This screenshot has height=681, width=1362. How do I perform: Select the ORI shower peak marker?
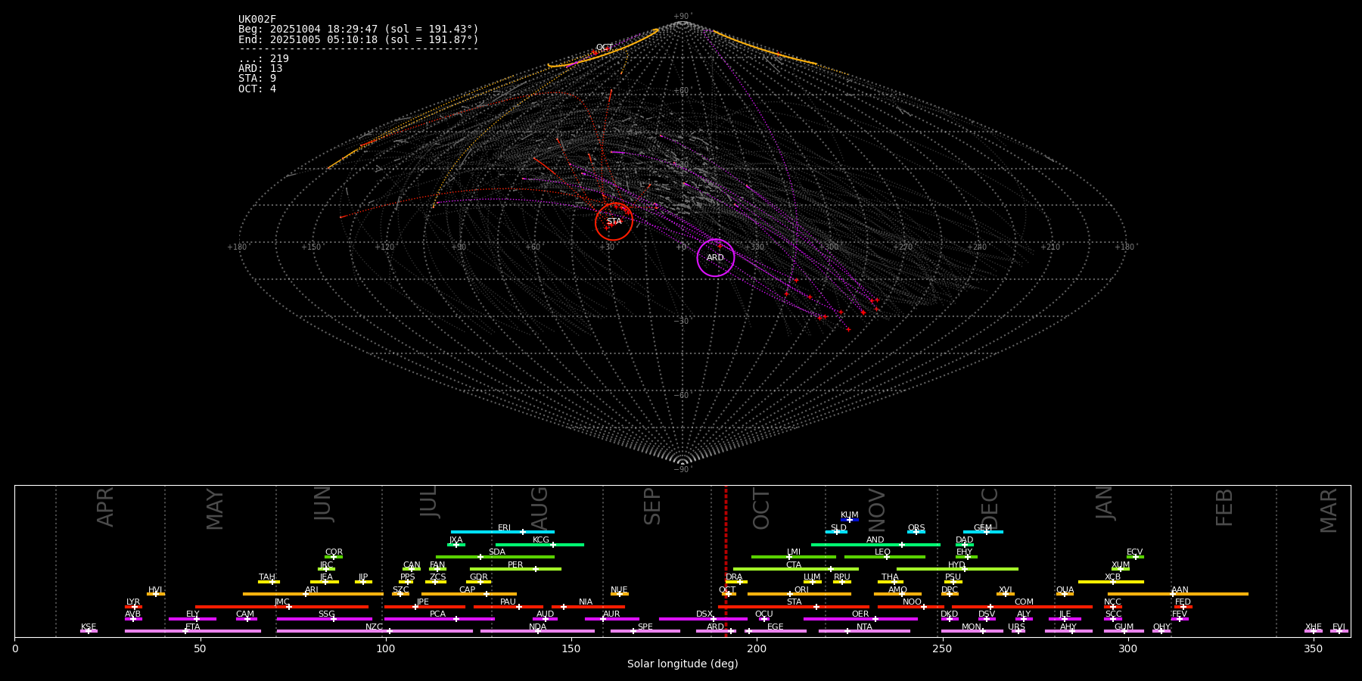pos(790,594)
